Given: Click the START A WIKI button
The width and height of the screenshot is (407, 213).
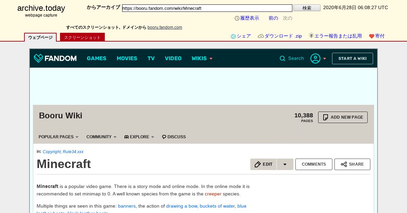Looking at the screenshot, I should (352, 58).
